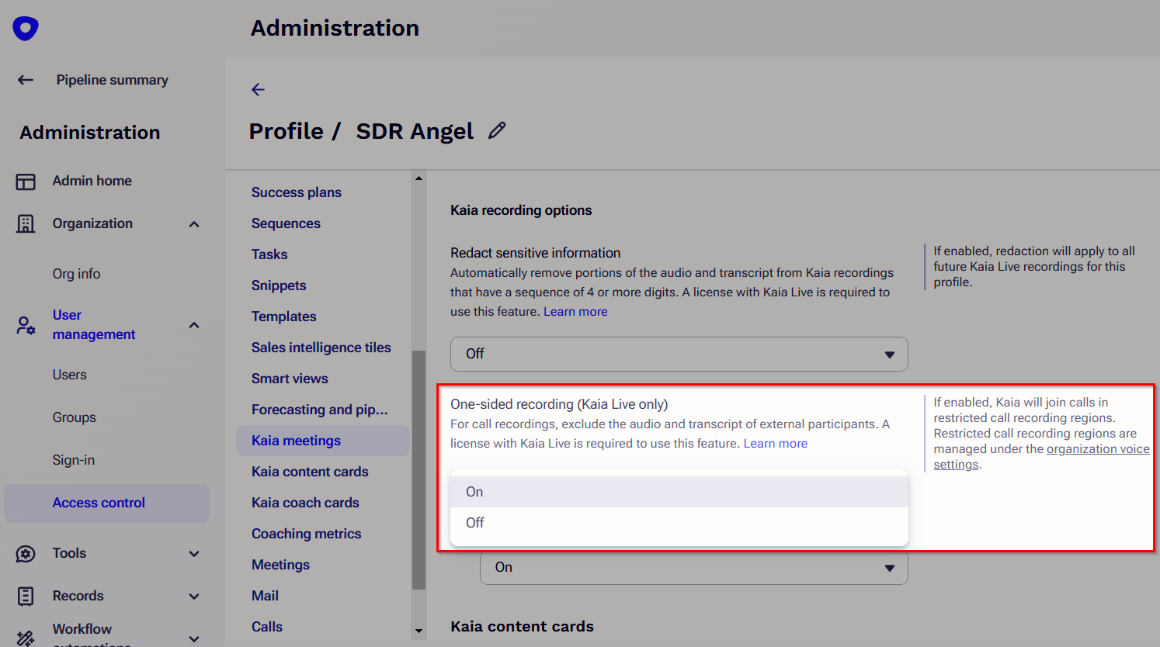The width and height of the screenshot is (1160, 647).
Task: Edit profile name with pencil icon
Action: tap(497, 130)
